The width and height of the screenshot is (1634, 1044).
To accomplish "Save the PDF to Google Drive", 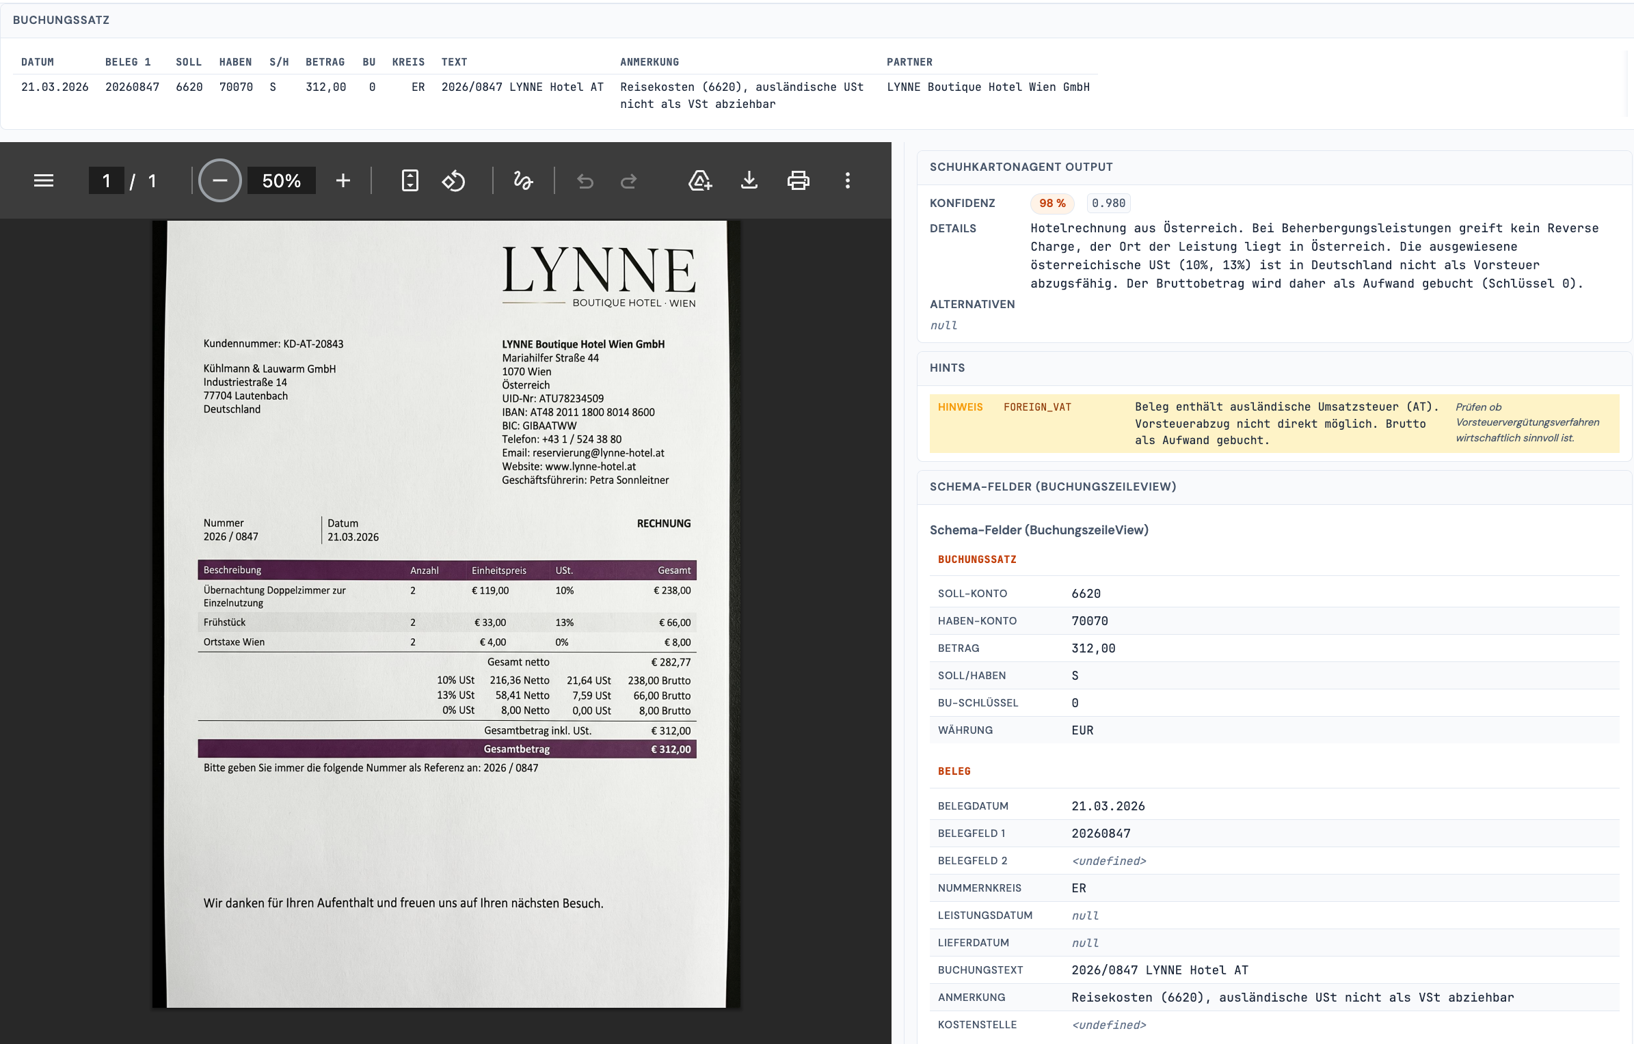I will point(700,180).
